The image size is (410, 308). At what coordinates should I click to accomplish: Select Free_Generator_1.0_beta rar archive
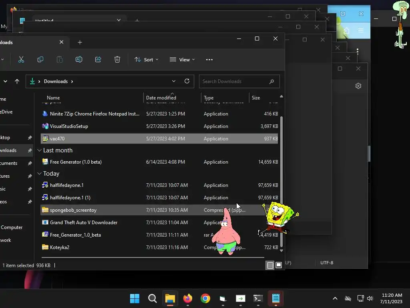(x=159, y=235)
